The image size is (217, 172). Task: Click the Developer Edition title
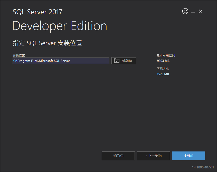tap(60, 26)
